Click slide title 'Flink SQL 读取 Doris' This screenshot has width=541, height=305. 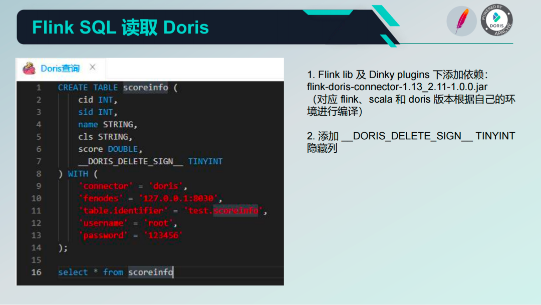(120, 27)
